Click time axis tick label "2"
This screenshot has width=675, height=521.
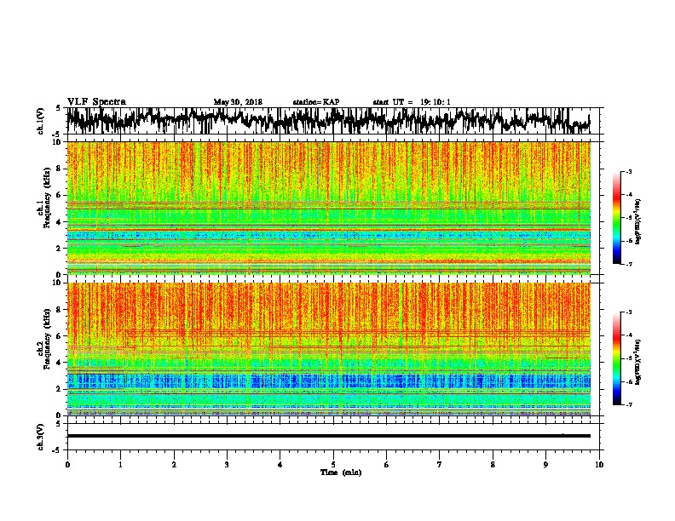[174, 465]
